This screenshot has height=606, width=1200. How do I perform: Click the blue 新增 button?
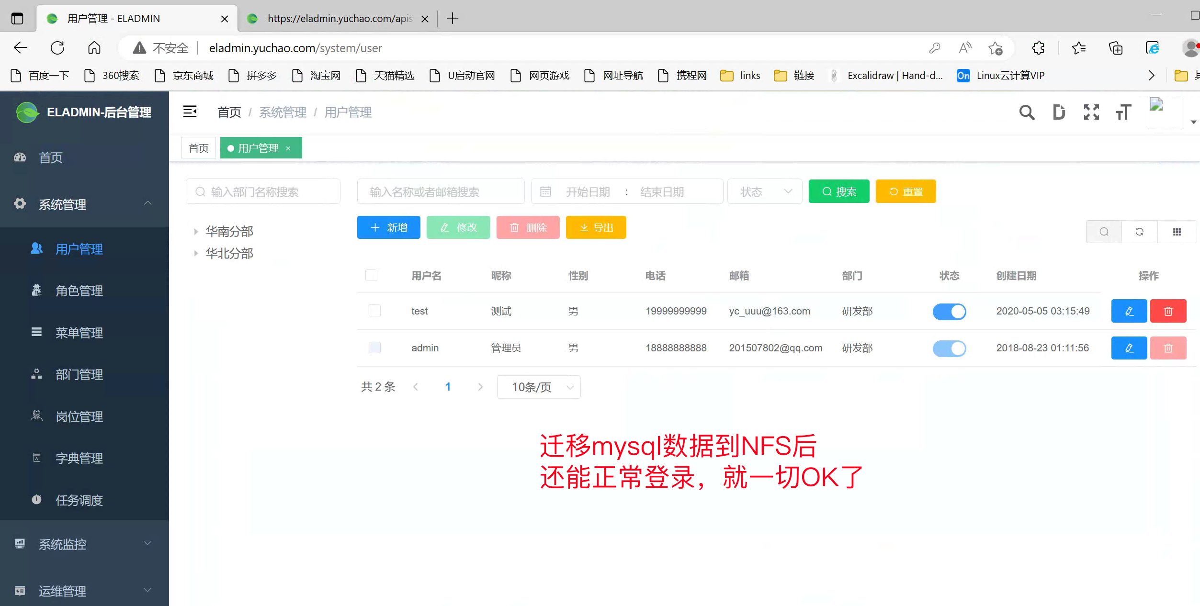[x=388, y=227]
